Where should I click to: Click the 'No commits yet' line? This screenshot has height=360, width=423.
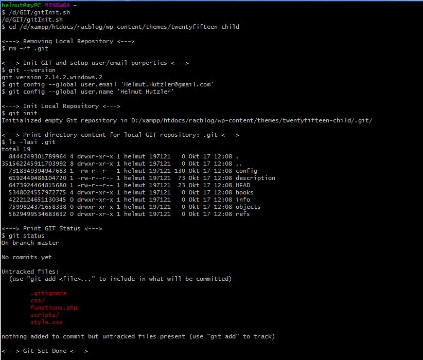(26, 257)
